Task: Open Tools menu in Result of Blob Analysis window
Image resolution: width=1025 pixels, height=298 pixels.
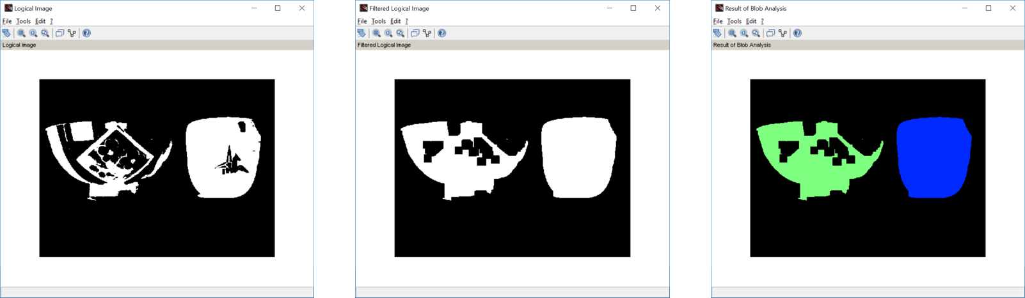Action: pyautogui.click(x=734, y=21)
